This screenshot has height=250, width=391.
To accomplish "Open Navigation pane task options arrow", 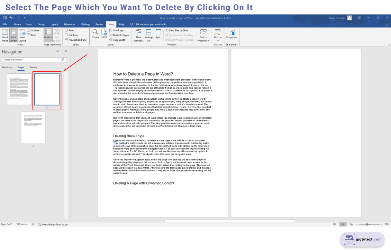I will pos(57,51).
